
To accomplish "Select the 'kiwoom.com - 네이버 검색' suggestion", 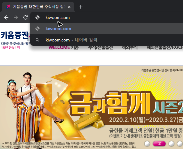I will point(107,40).
